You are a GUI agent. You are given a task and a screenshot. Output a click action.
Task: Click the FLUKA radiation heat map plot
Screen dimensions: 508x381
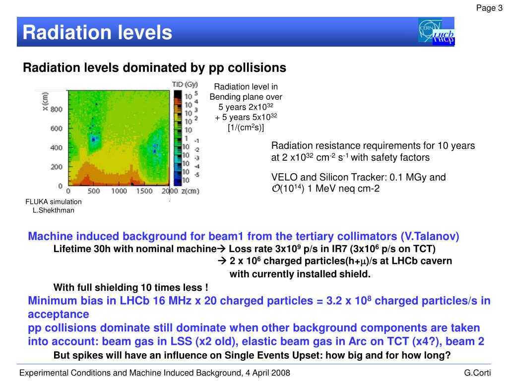tap(119, 138)
